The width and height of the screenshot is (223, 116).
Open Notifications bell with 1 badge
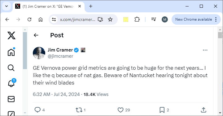click(x=11, y=83)
